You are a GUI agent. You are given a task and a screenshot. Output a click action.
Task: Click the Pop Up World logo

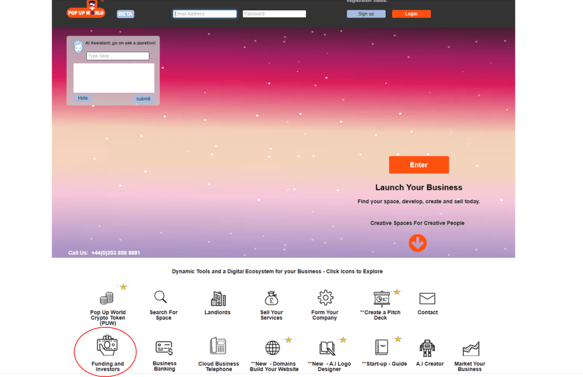tap(86, 10)
